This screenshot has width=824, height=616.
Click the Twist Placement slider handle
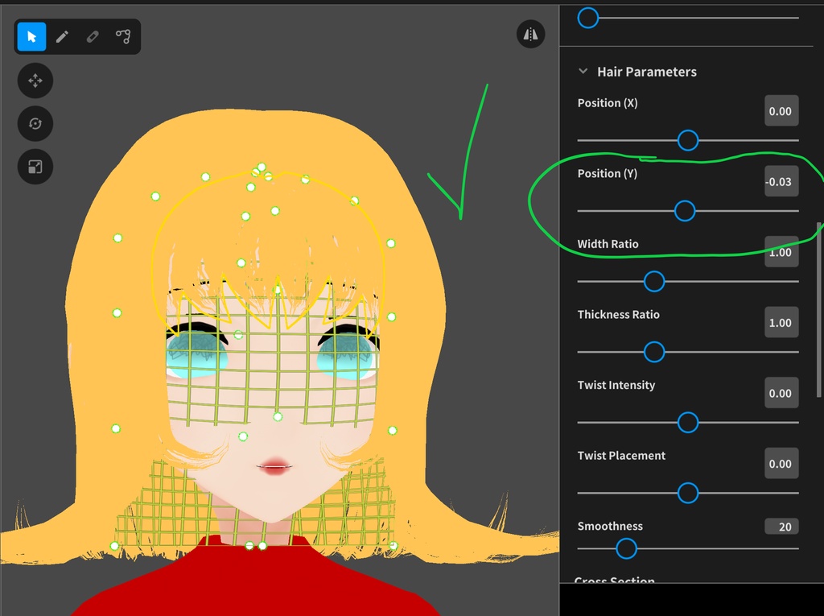687,493
